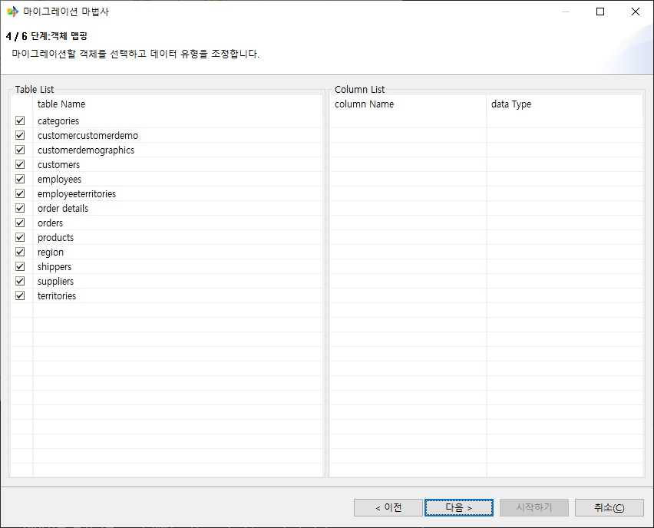This screenshot has height=528, width=654.
Task: Maximize the migration wizard window
Action: [x=600, y=12]
